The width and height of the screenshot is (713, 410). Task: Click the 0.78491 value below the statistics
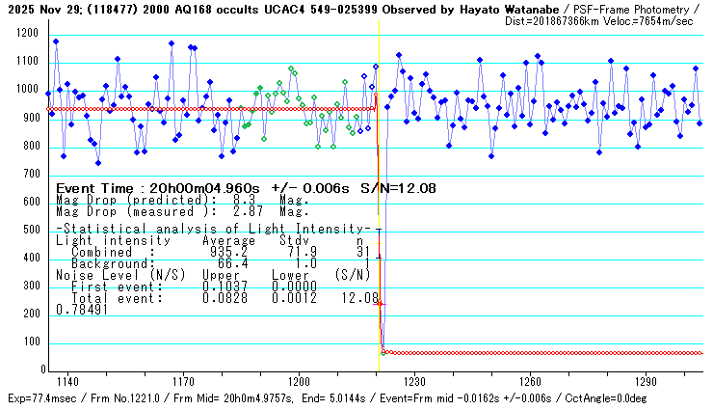(x=82, y=310)
